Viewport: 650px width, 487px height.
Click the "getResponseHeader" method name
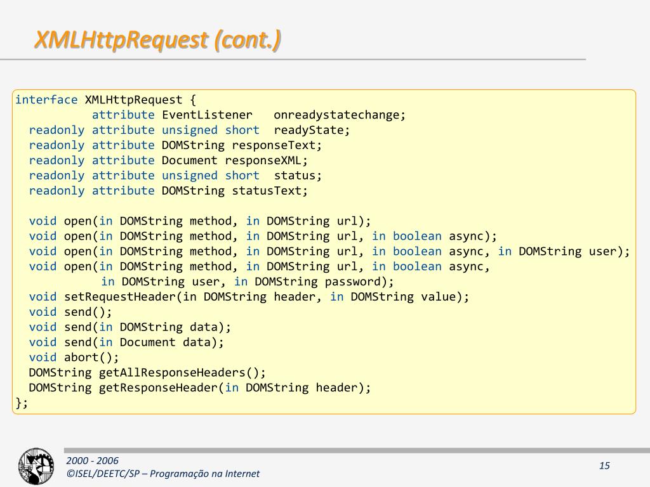[x=158, y=387]
